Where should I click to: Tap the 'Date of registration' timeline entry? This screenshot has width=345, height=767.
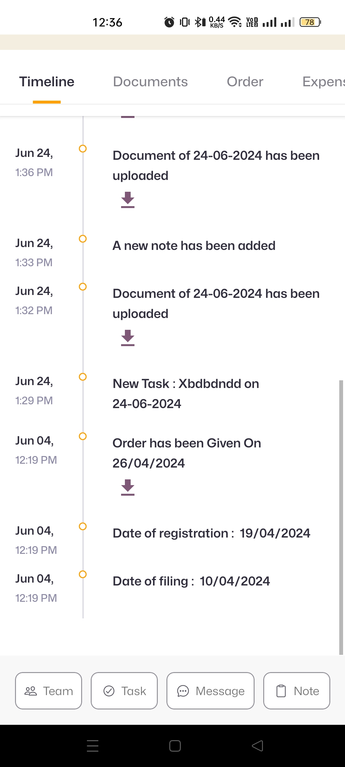click(x=211, y=533)
